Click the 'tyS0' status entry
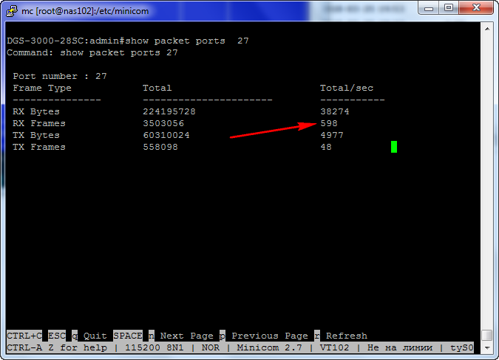The height and width of the screenshot is (360, 499). (462, 347)
